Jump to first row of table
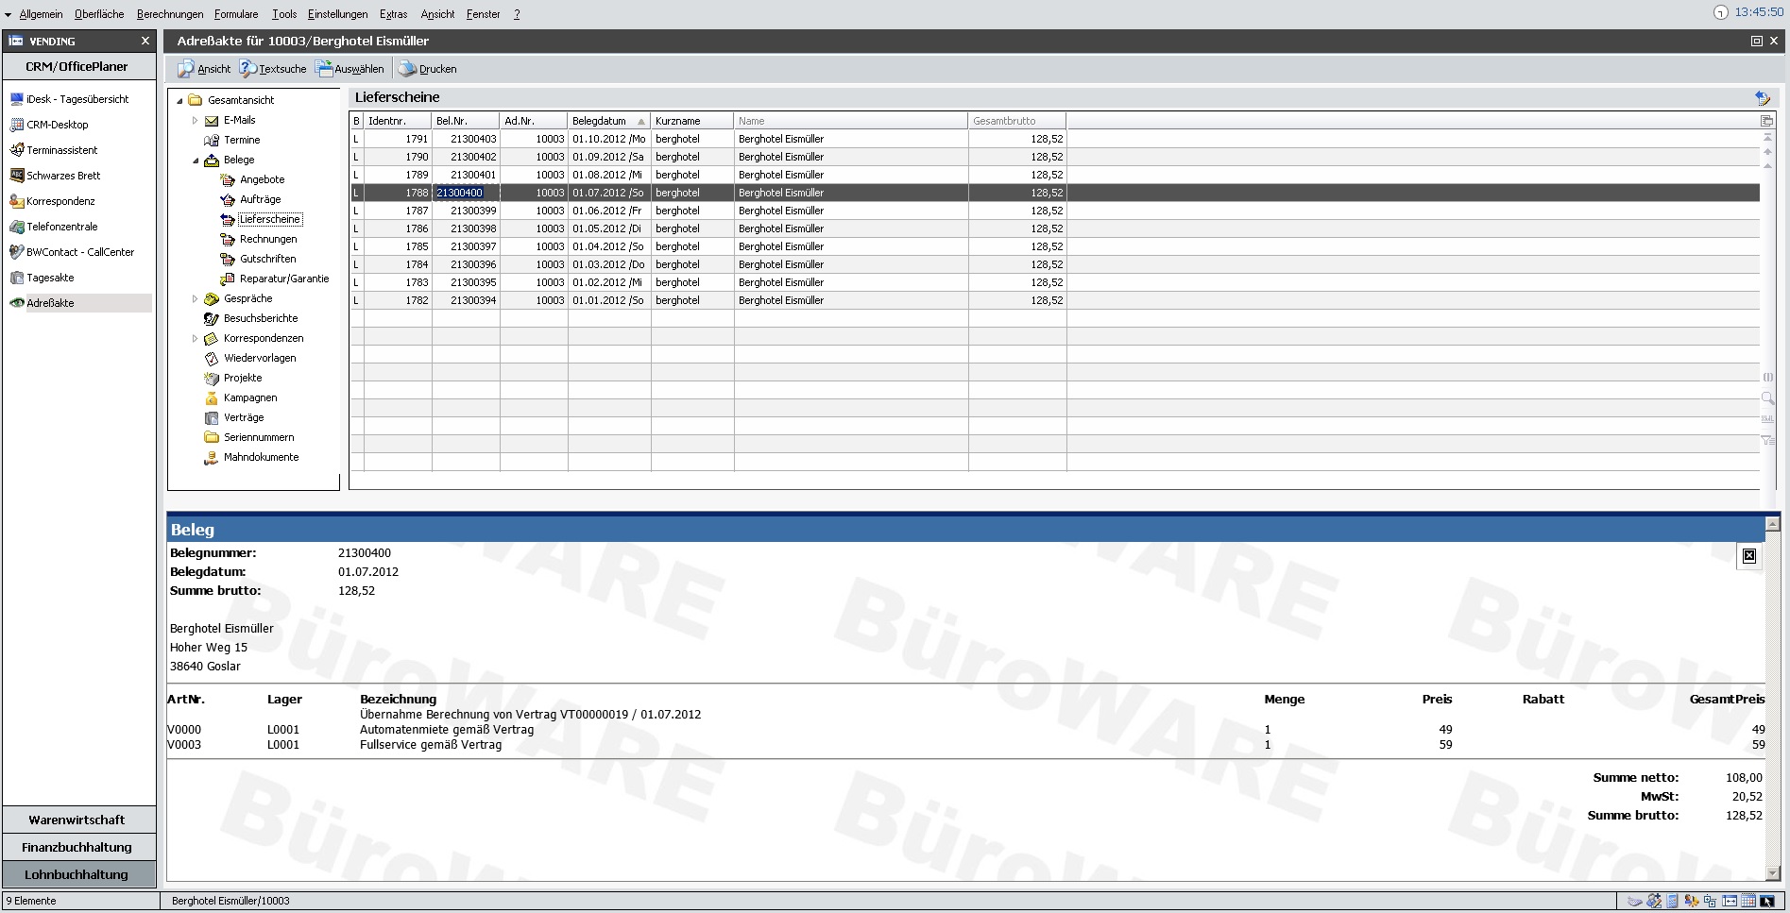 (1767, 138)
